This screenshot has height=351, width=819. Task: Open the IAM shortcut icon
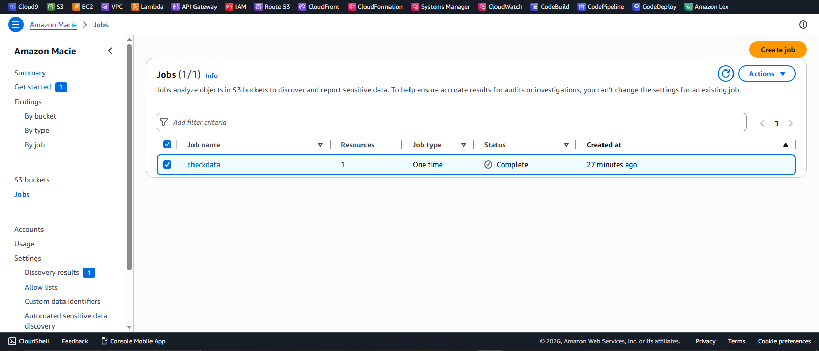click(229, 7)
